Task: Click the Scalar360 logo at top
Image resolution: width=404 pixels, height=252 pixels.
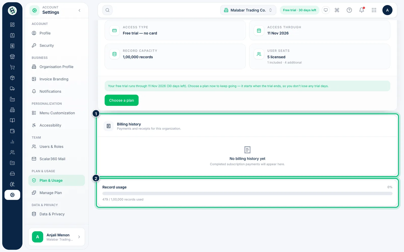Action: point(12,10)
